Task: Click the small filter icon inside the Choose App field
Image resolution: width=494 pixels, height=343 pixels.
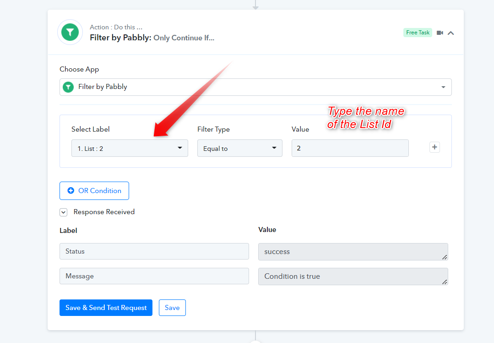Action: (68, 87)
